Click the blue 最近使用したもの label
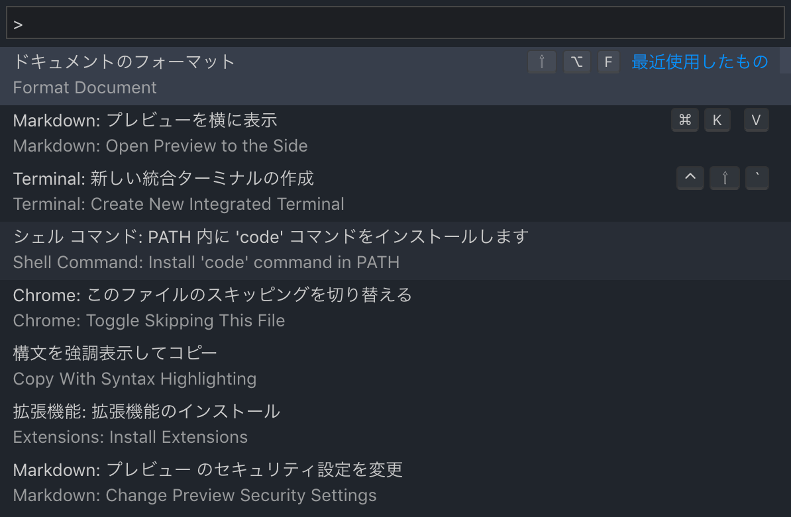 700,62
